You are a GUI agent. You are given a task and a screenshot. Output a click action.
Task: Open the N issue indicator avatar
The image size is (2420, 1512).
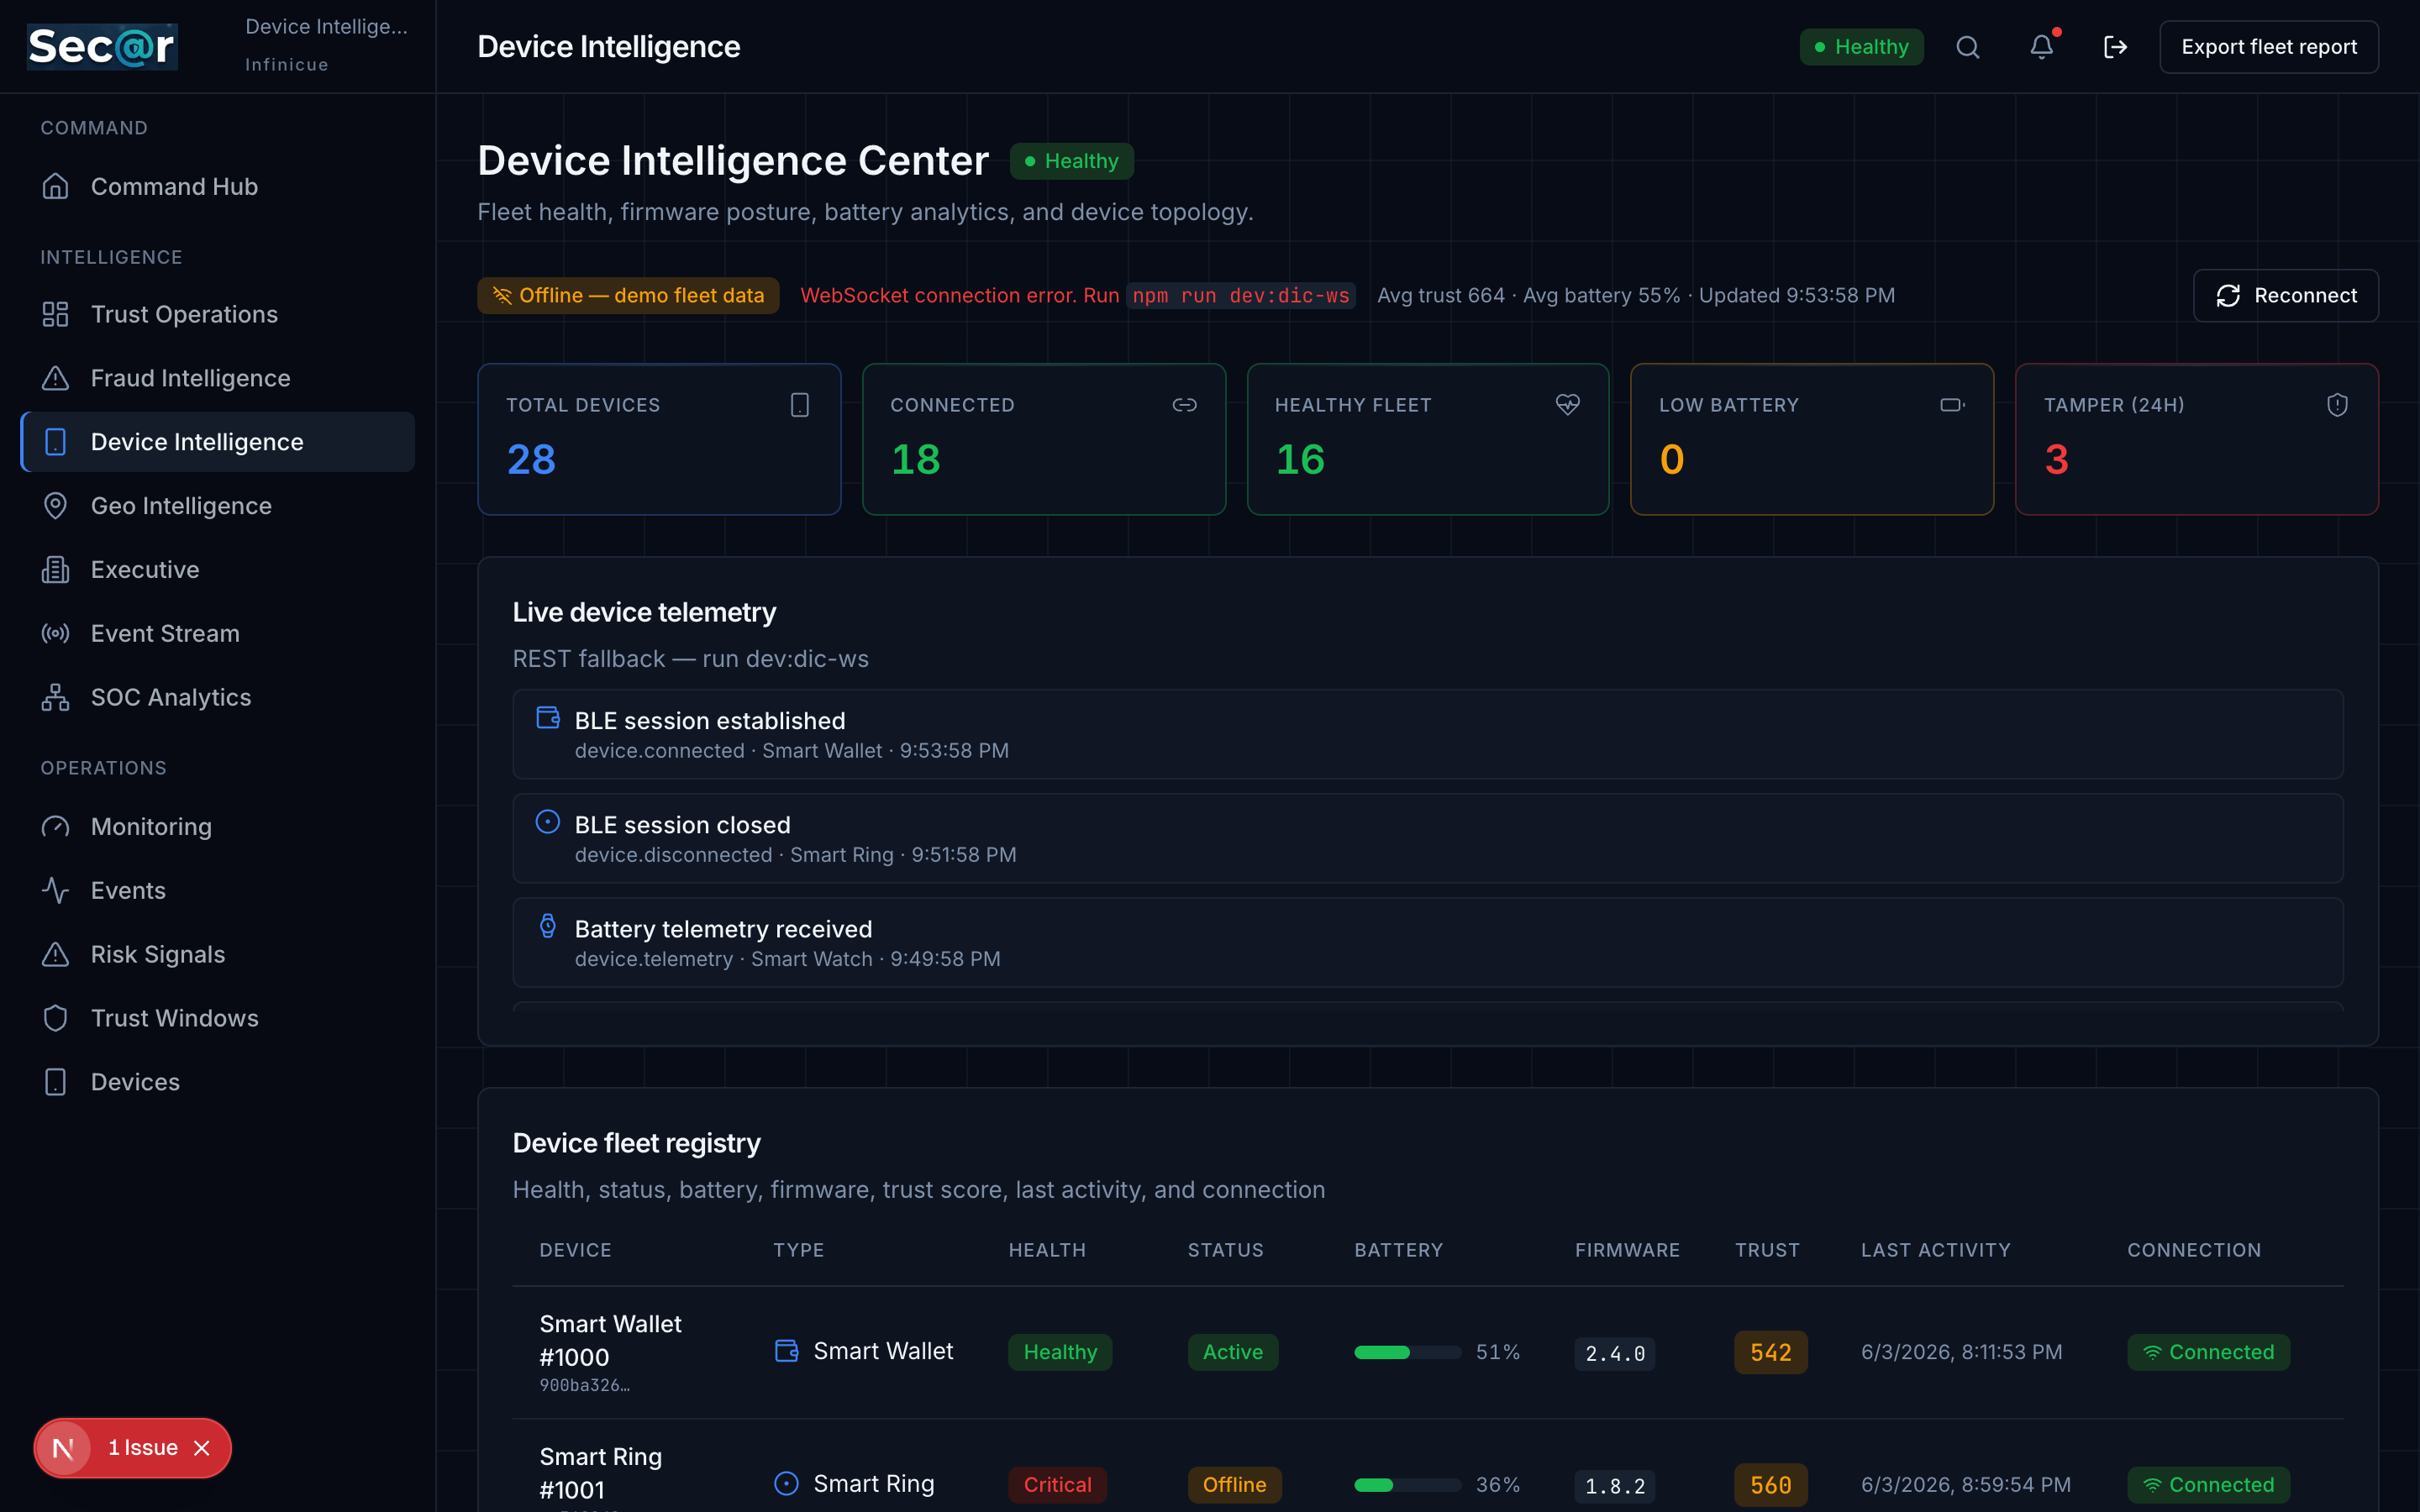[x=64, y=1448]
